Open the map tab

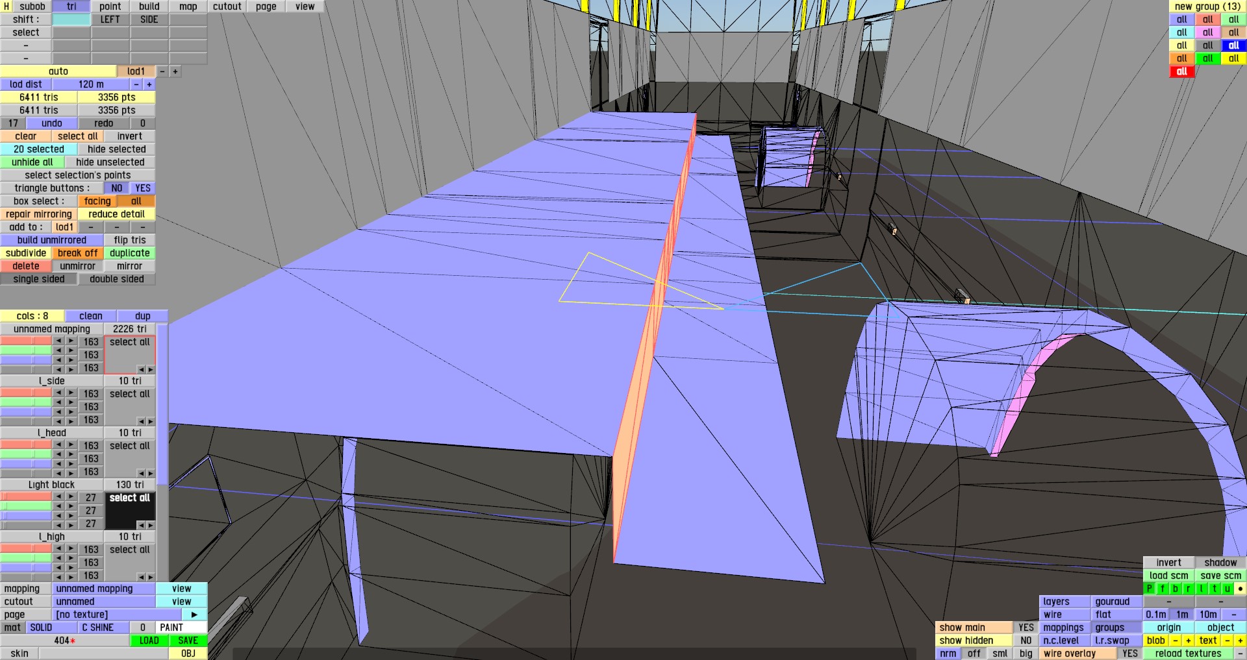point(188,6)
